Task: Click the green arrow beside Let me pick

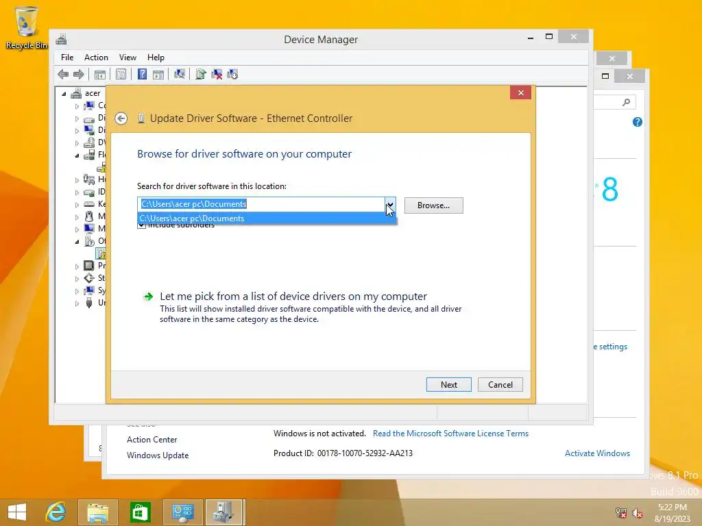Action: (x=148, y=297)
